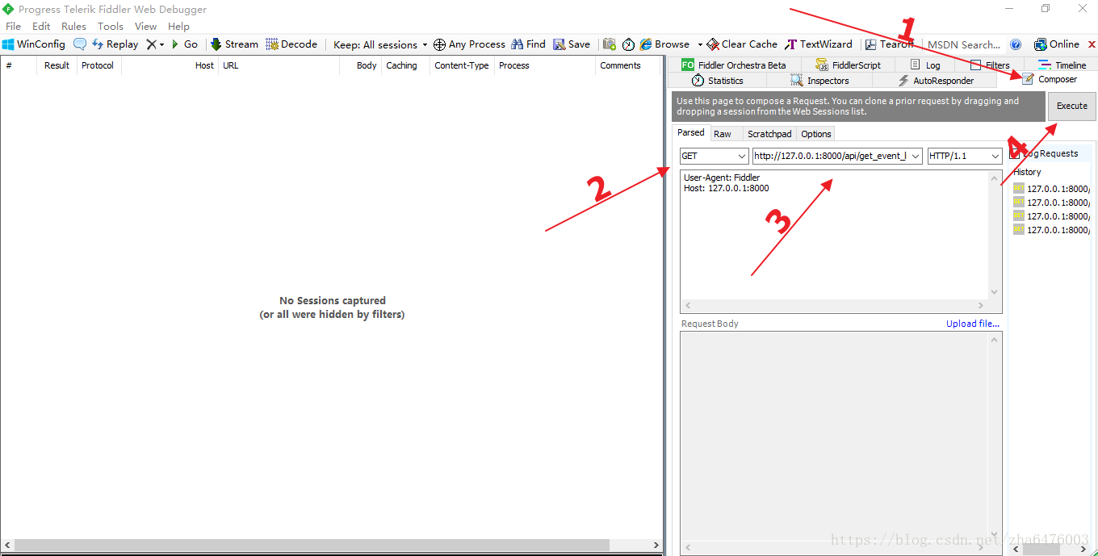1098x556 pixels.
Task: Sort sessions by Content-Type column
Action: (x=461, y=65)
